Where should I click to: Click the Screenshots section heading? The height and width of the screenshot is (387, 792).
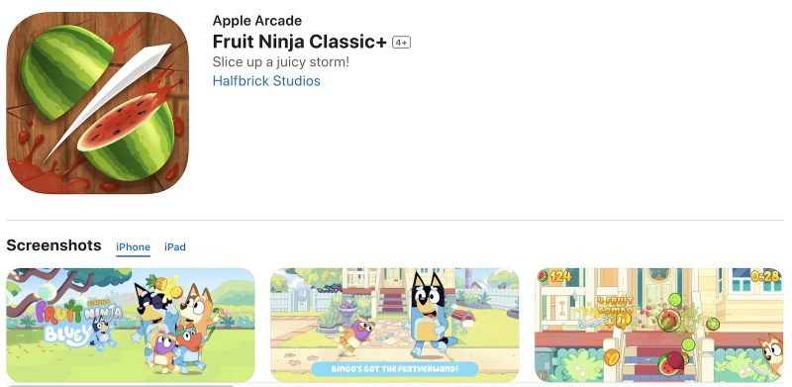point(53,245)
